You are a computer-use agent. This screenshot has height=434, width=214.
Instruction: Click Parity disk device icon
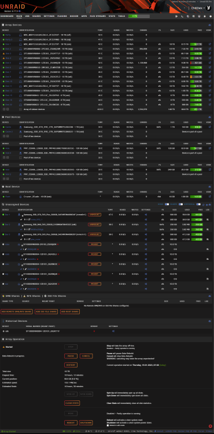[x=20, y=35]
